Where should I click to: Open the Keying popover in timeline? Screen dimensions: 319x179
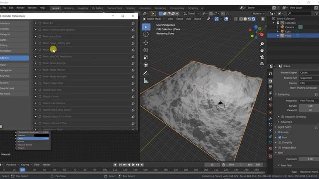pyautogui.click(x=26, y=165)
